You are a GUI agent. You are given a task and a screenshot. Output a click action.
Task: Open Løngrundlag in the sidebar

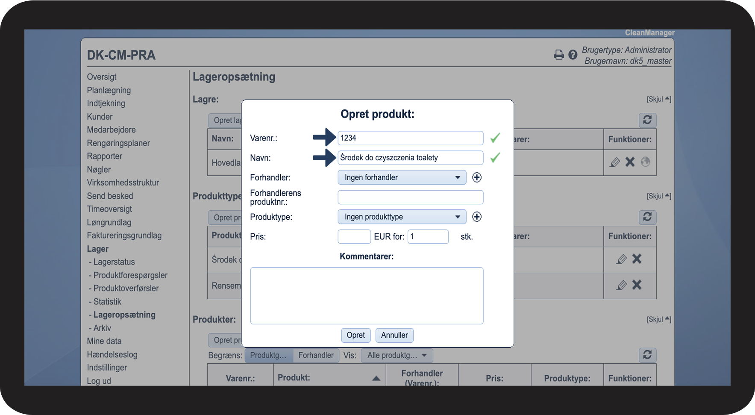pyautogui.click(x=109, y=222)
